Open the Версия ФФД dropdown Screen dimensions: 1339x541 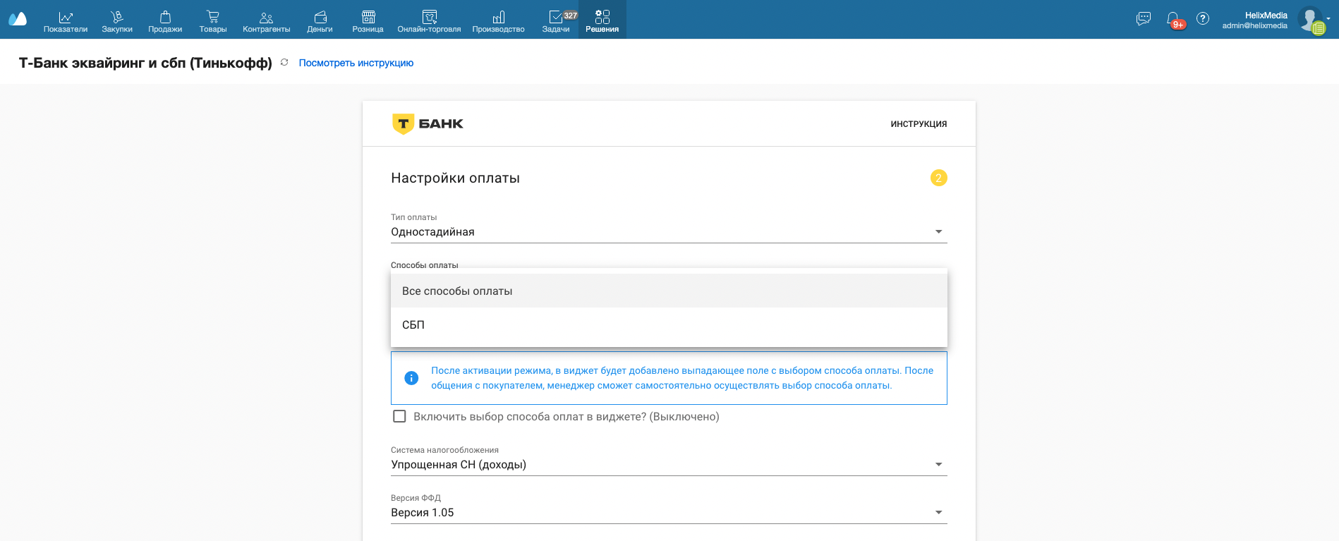point(668,513)
